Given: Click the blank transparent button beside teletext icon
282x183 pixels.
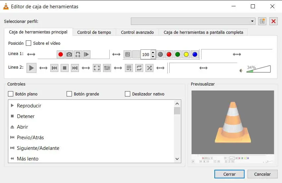Looking at the screenshot, I should (136, 54).
